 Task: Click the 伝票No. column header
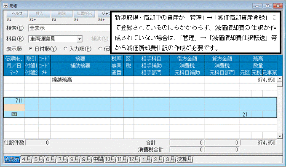[x=14, y=59]
